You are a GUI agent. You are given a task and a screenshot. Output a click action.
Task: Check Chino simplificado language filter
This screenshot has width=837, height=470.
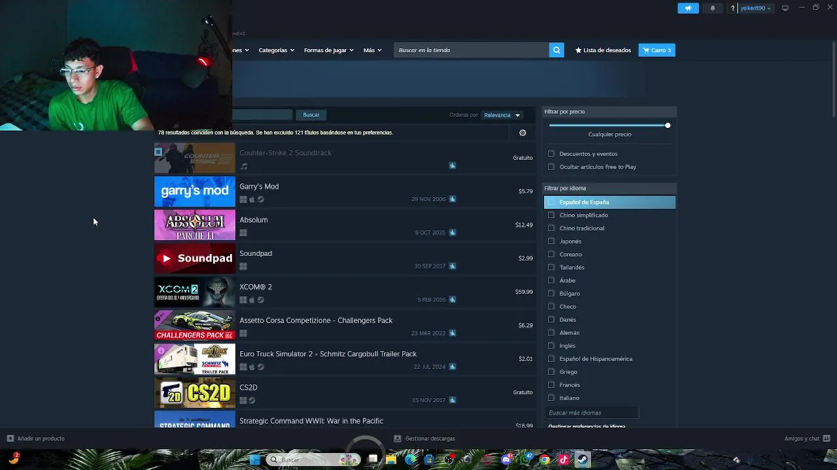551,215
